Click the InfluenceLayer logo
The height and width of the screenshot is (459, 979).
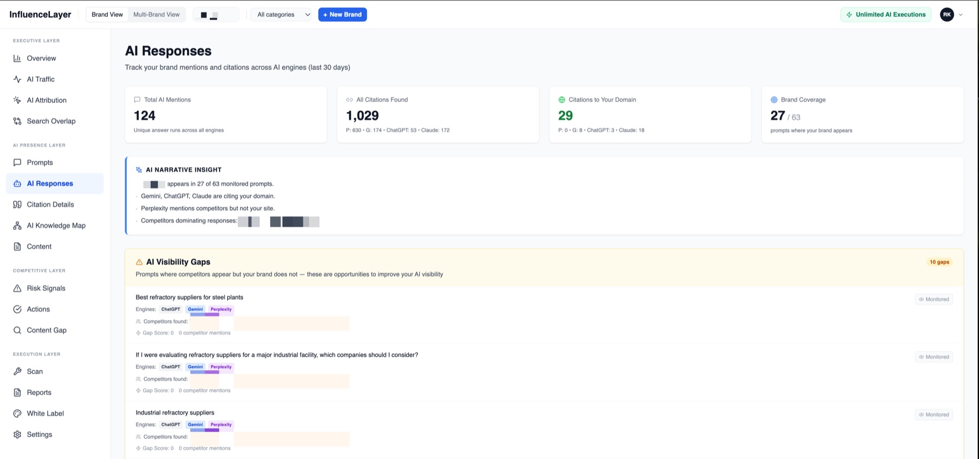click(40, 15)
